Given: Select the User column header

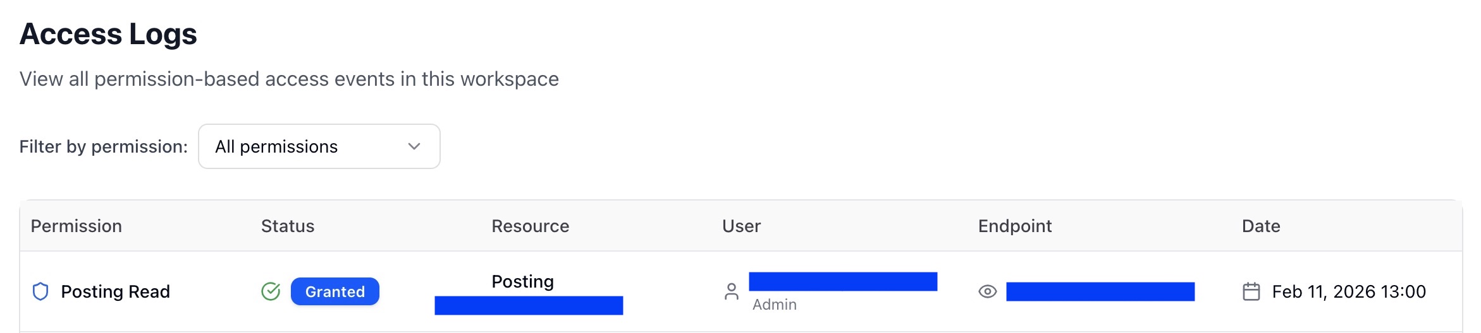Looking at the screenshot, I should point(741,226).
